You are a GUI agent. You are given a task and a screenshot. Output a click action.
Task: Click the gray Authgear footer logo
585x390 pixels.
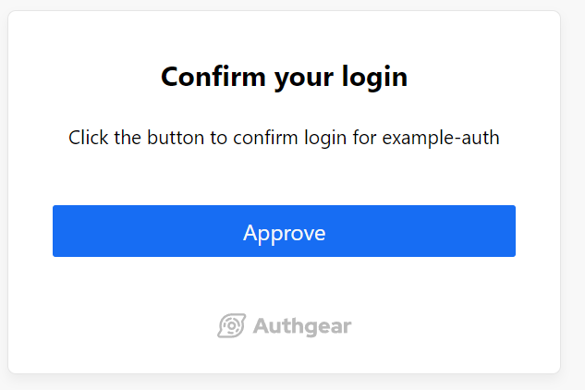pyautogui.click(x=284, y=325)
